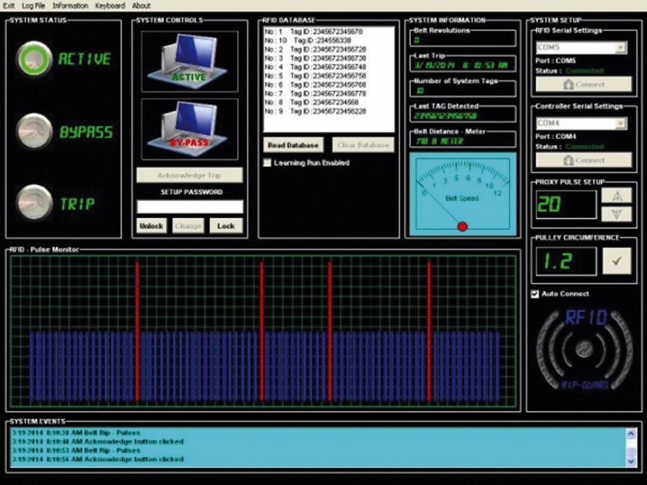The image size is (647, 485).
Task: Click the Proxy Pulse decrement arrow
Action: click(616, 215)
